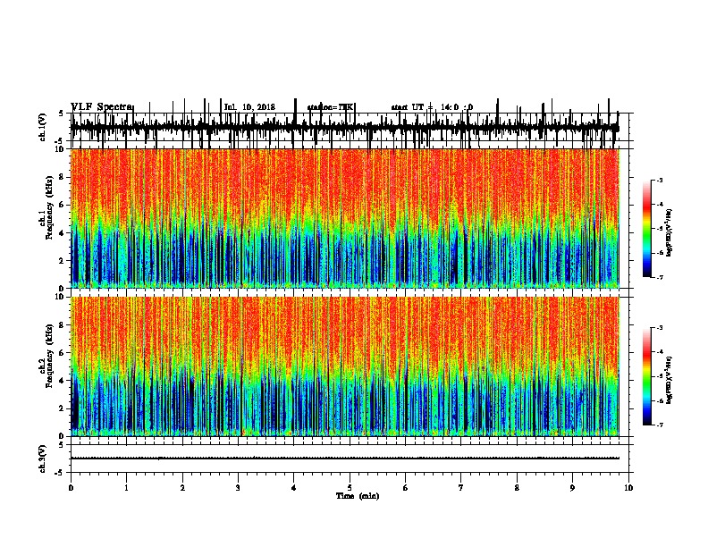Click the time axis tick label '0'
Screen dimensions: 708x547
coord(71,488)
